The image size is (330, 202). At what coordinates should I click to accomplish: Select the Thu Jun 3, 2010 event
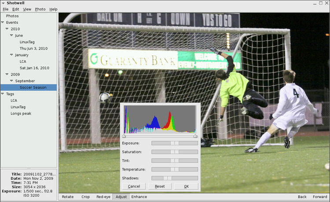tap(34, 48)
